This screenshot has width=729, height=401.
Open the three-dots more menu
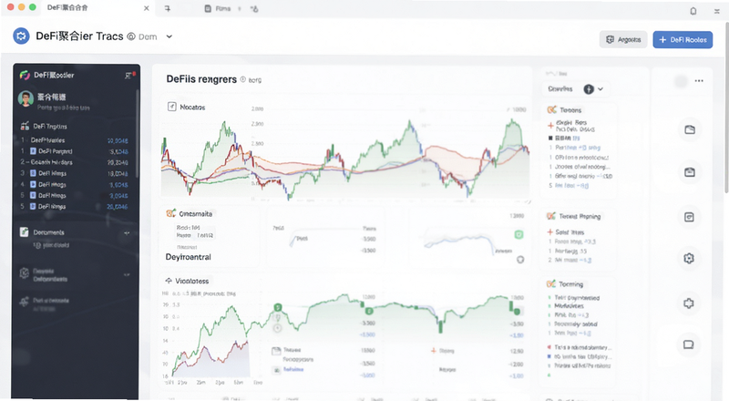(x=699, y=81)
